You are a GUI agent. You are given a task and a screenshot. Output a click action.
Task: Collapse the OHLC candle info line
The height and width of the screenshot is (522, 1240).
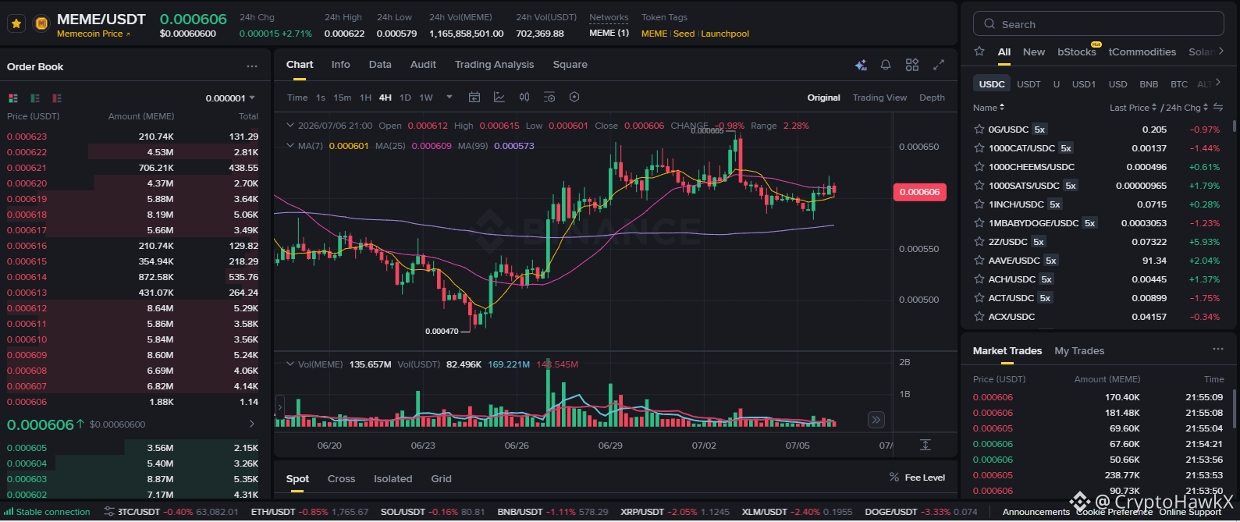tap(290, 126)
